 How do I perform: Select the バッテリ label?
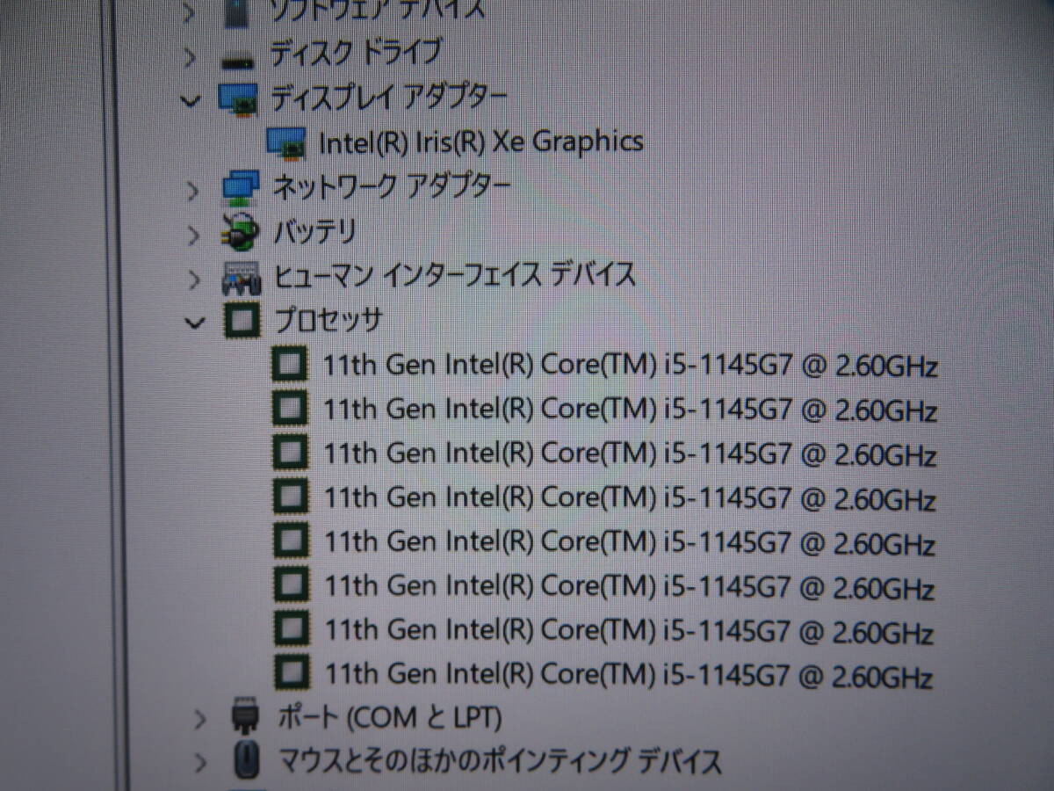[x=314, y=232]
